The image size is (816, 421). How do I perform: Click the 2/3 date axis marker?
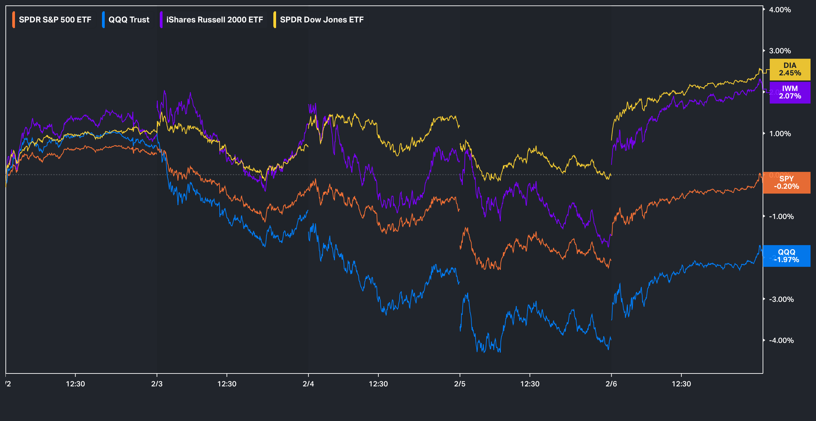tap(157, 384)
